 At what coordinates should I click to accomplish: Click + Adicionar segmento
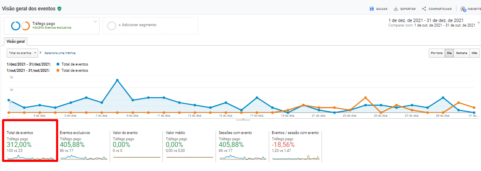[x=137, y=25]
